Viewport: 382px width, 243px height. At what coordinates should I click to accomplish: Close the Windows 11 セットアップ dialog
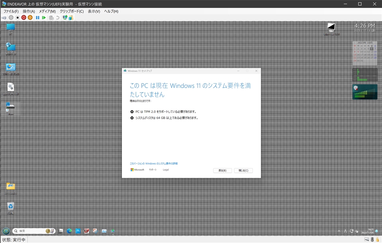pos(256,71)
